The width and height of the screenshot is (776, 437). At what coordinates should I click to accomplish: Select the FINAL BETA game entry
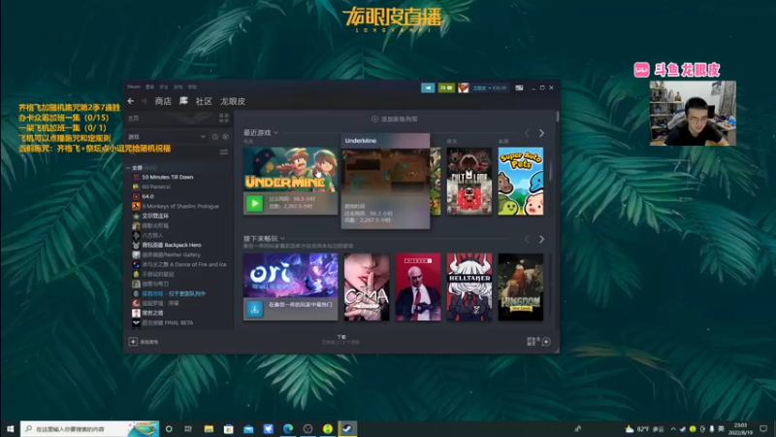[x=167, y=322]
